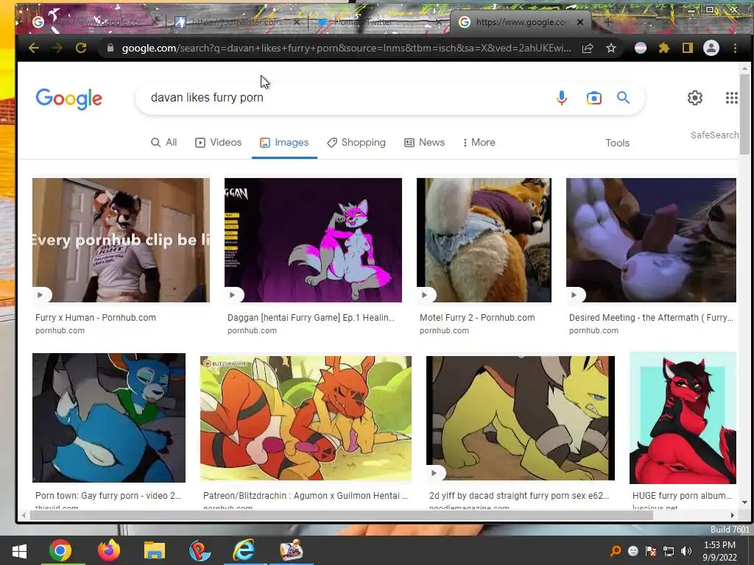Open the Tools filter options

coord(618,143)
